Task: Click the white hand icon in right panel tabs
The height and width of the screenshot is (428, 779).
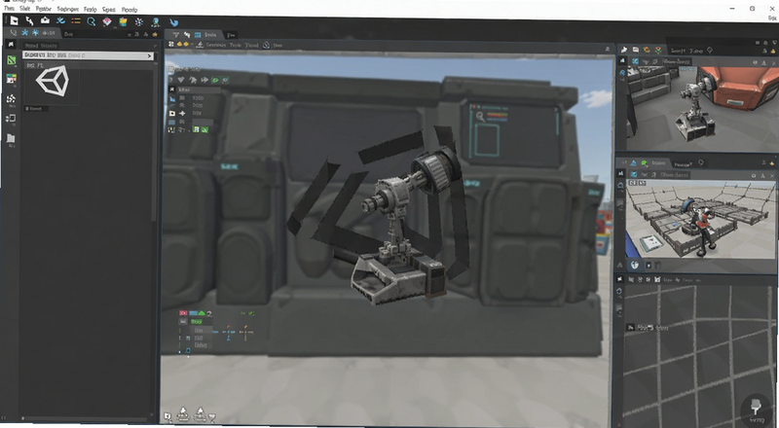Action: [x=624, y=50]
